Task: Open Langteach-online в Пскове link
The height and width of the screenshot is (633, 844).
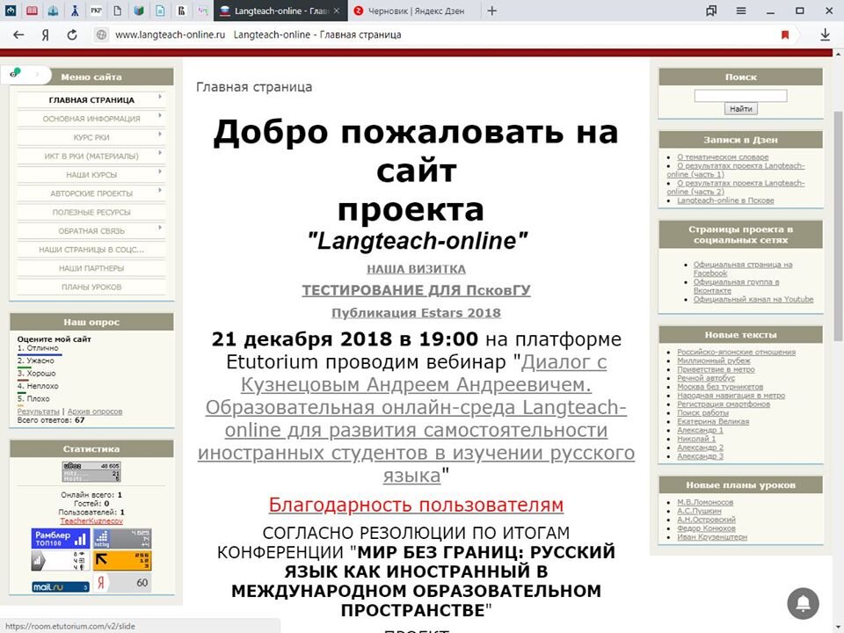Action: point(725,200)
